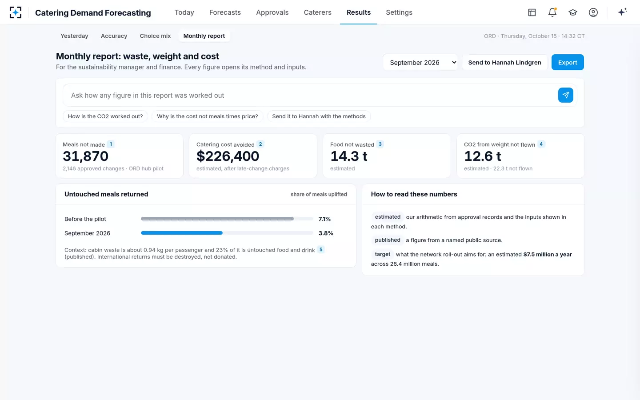Open method footnote 4 for CO2 figure
The height and width of the screenshot is (400, 640).
(x=541, y=144)
